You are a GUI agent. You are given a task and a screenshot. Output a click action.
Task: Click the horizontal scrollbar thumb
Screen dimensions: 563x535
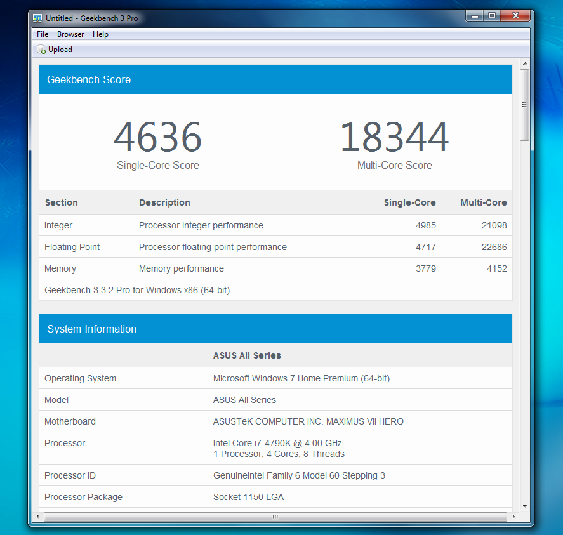pos(275,517)
